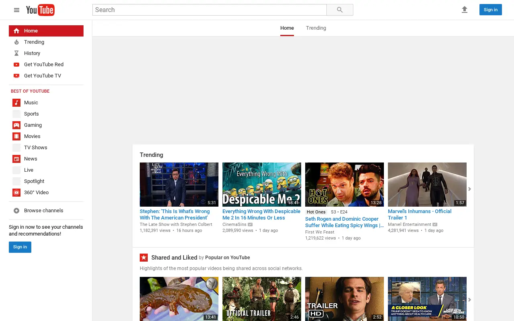The height and width of the screenshot is (321, 514).
Task: Switch to the Trending tab at top
Action: [316, 28]
